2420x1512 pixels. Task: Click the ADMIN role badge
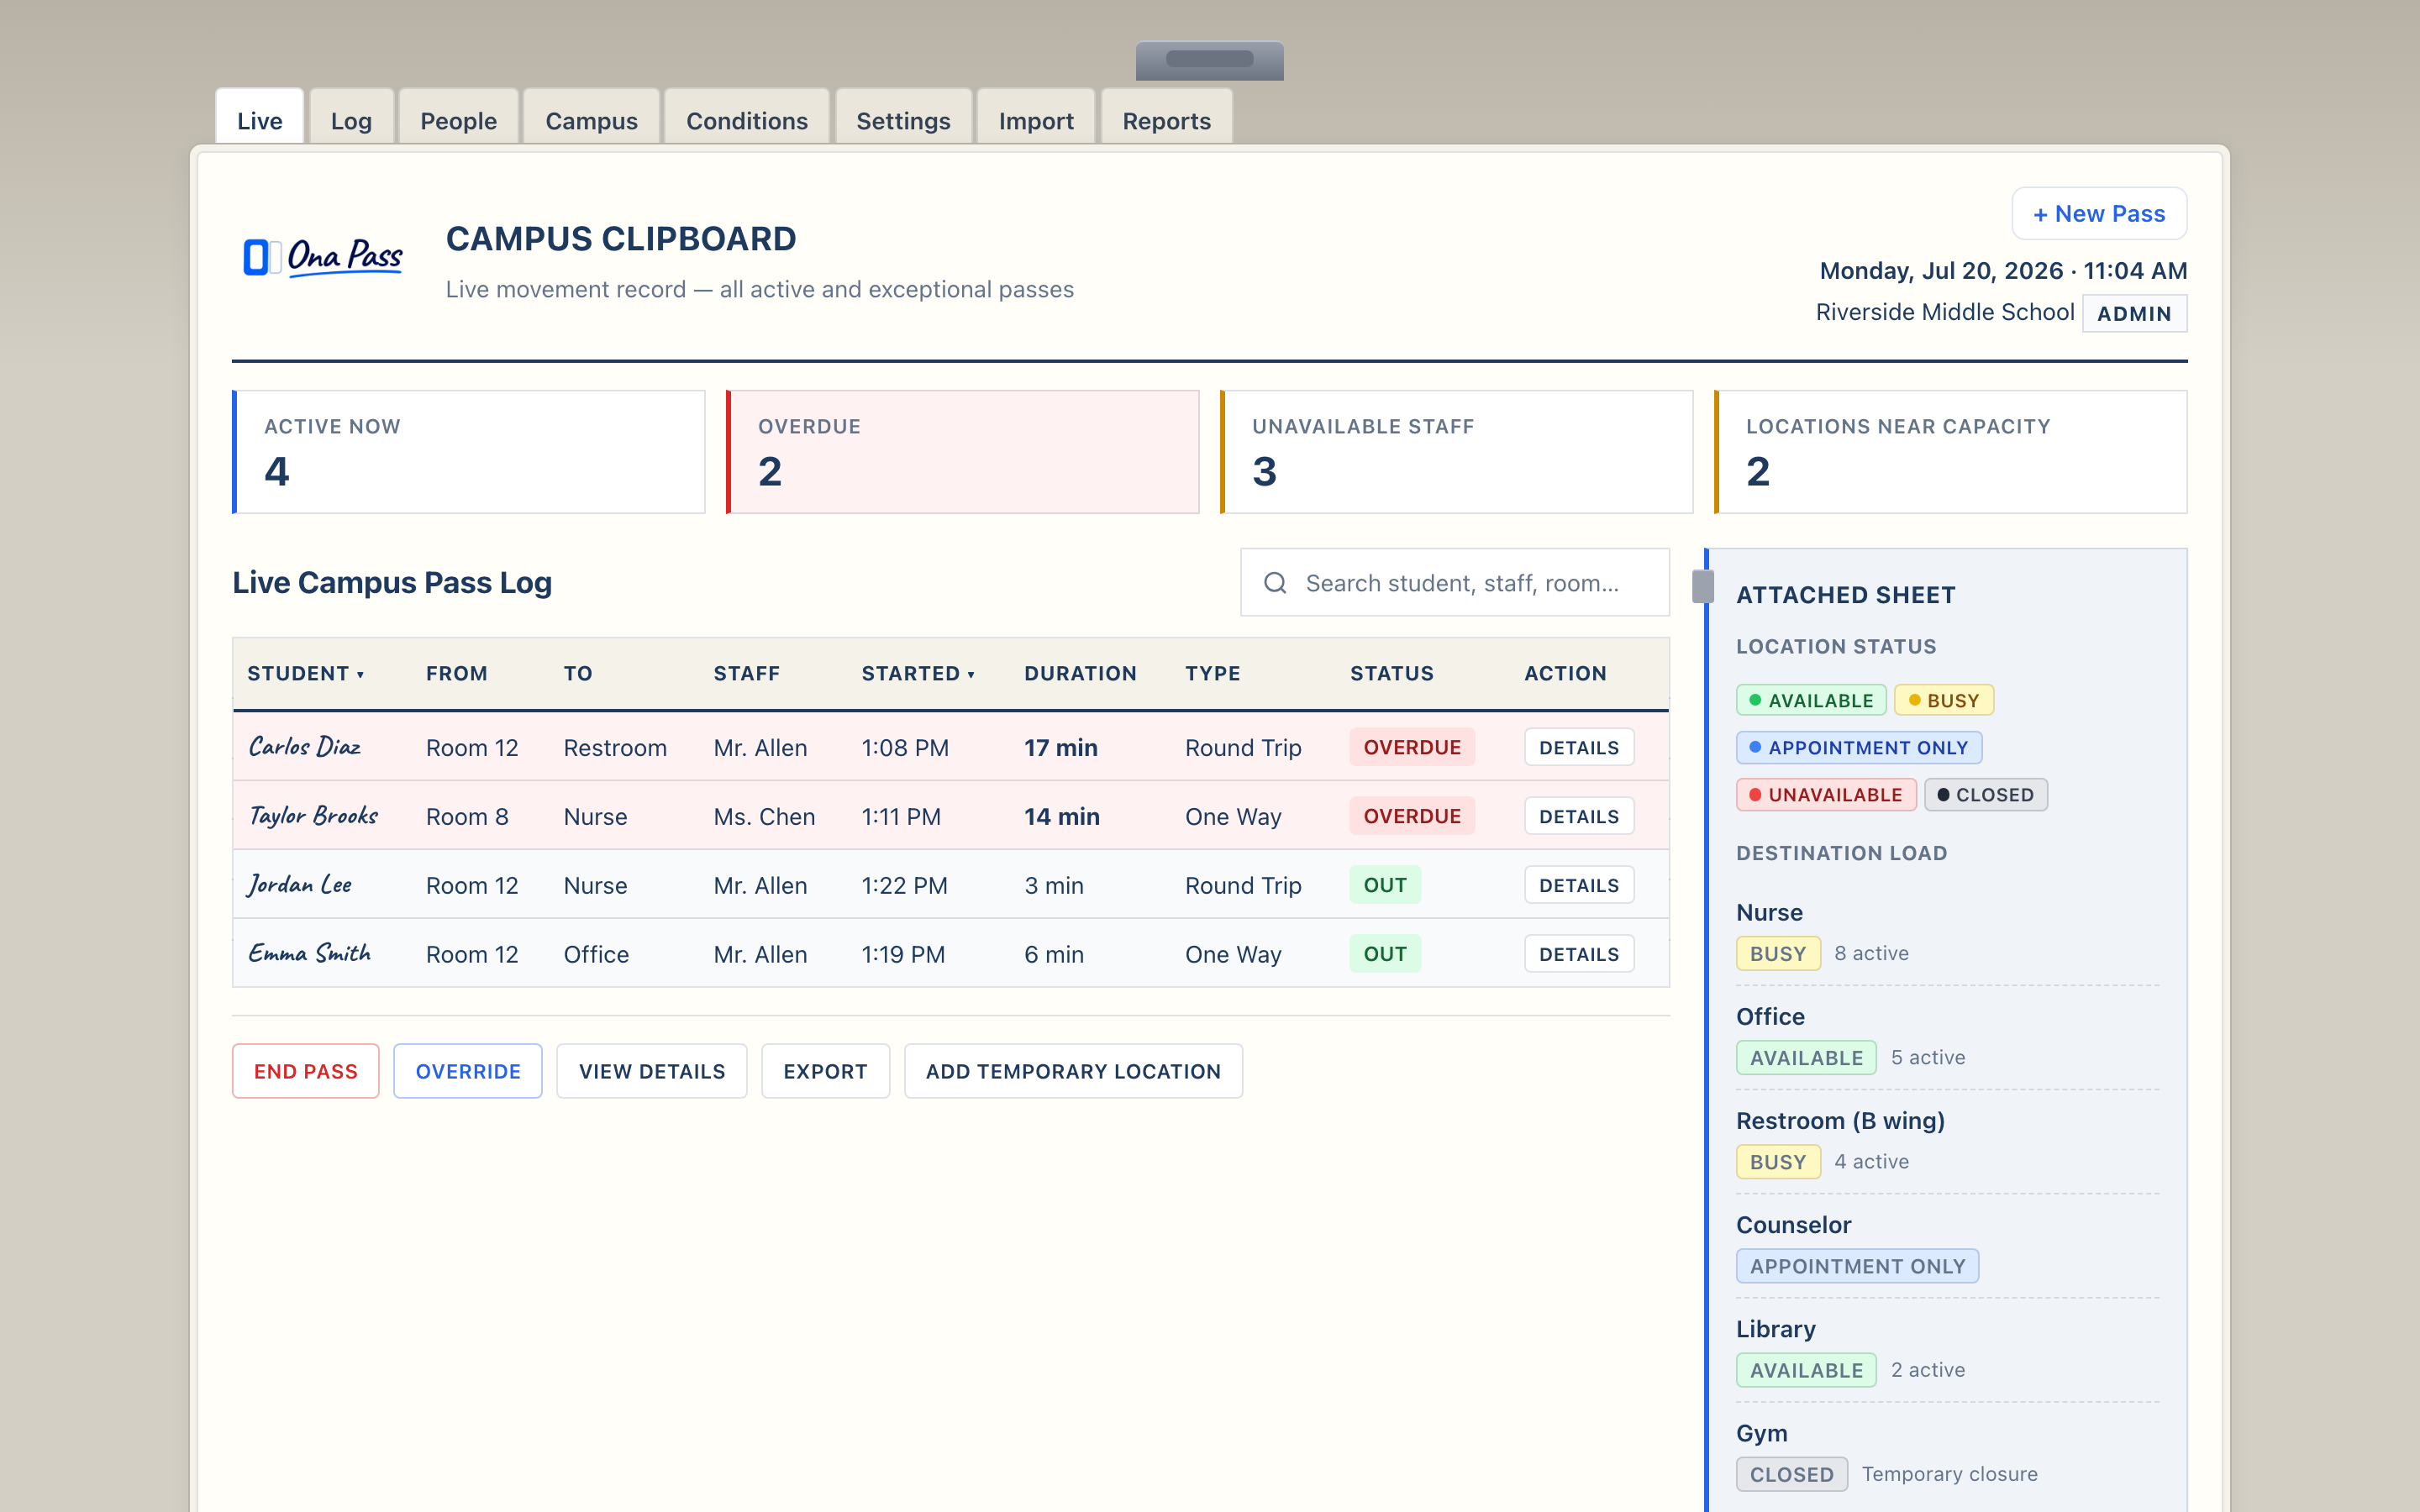[2134, 313]
